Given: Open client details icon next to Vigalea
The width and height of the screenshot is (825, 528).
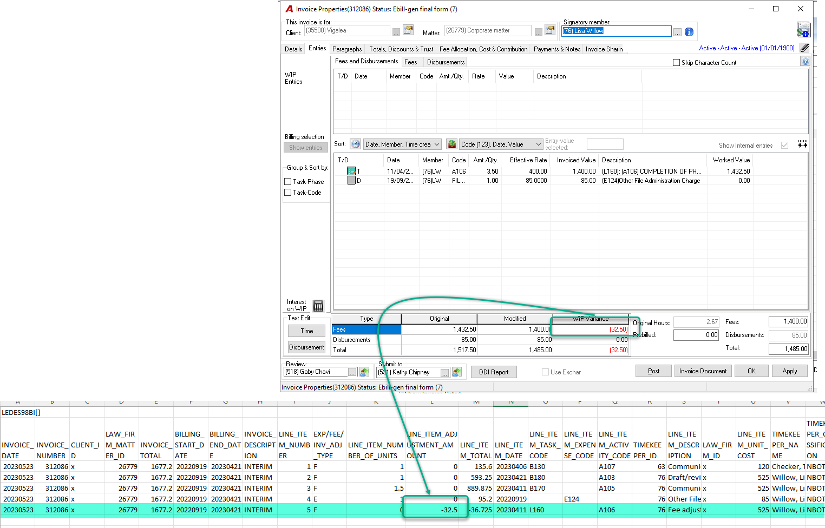Looking at the screenshot, I should (408, 30).
